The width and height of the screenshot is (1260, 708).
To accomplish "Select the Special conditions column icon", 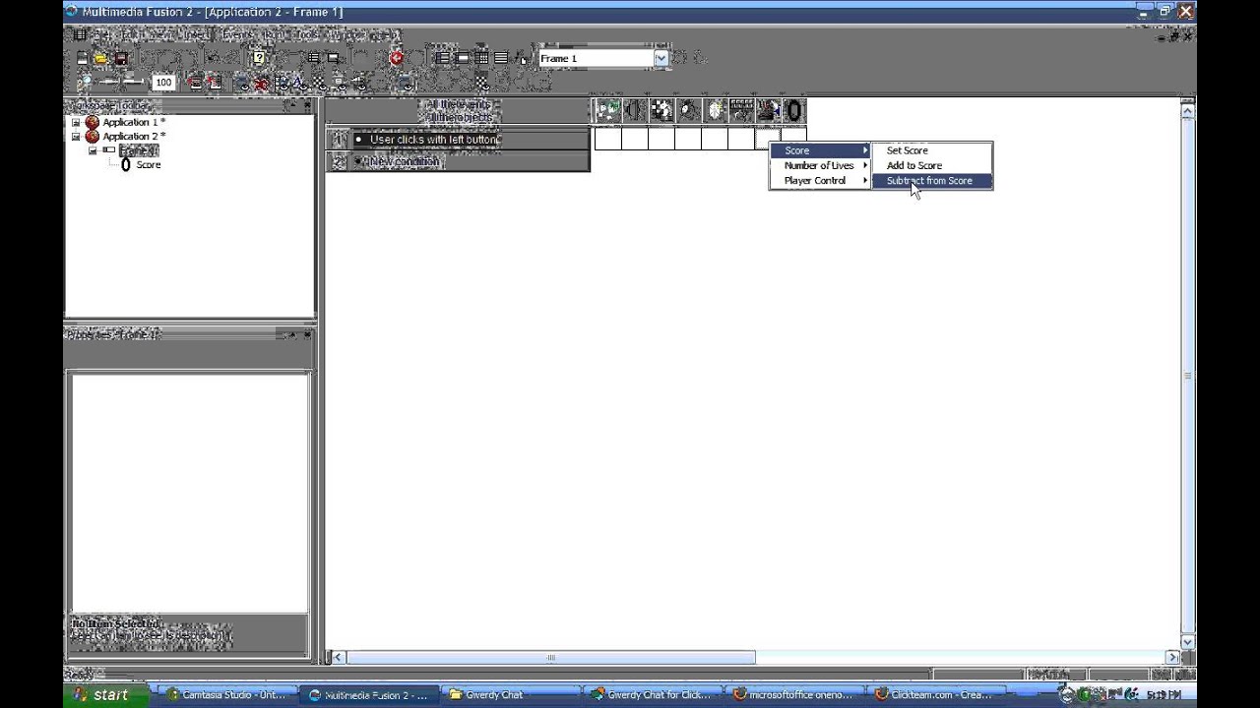I will [607, 111].
